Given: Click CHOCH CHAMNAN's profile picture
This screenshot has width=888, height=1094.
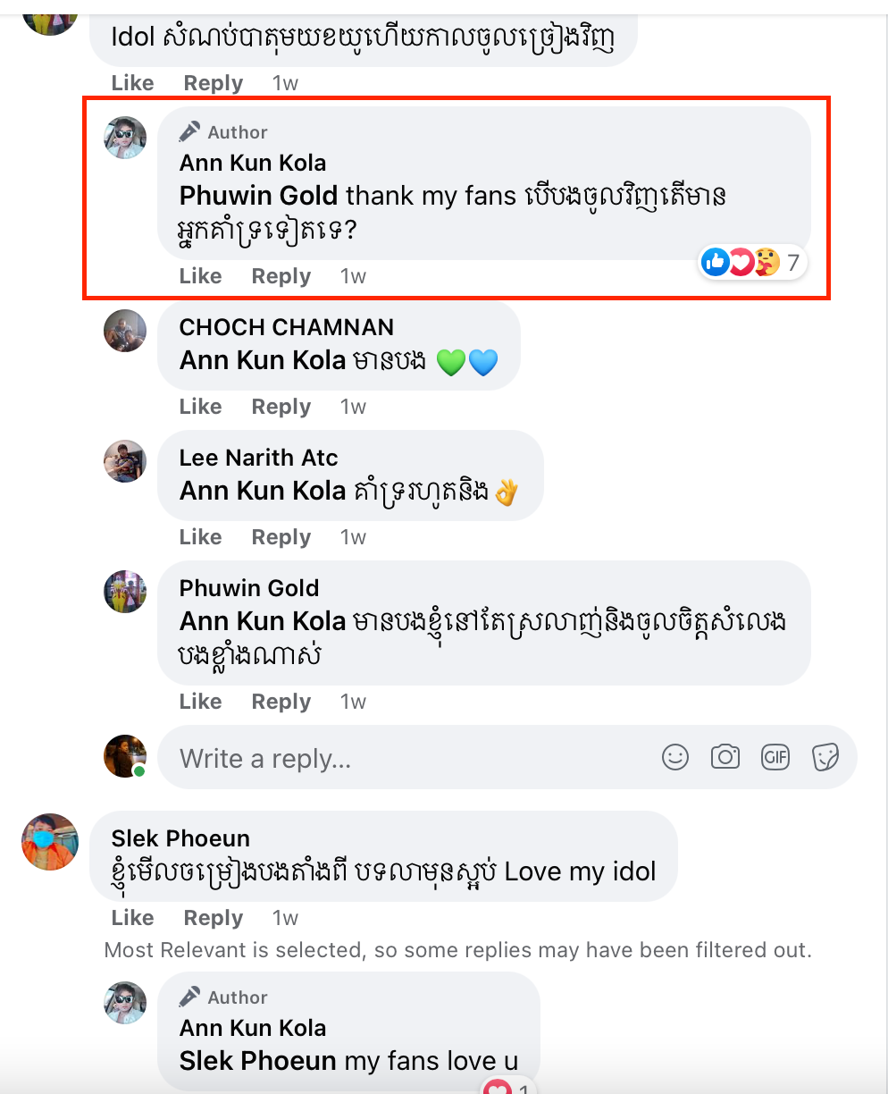Looking at the screenshot, I should click(x=125, y=331).
